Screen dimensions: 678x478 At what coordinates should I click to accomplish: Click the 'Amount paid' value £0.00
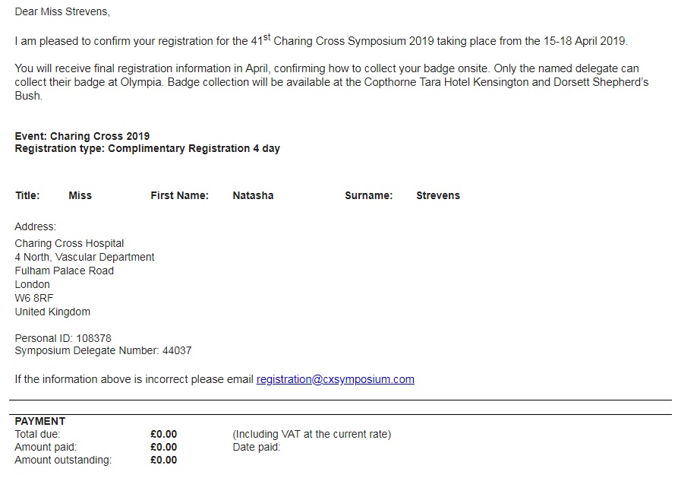[163, 448]
